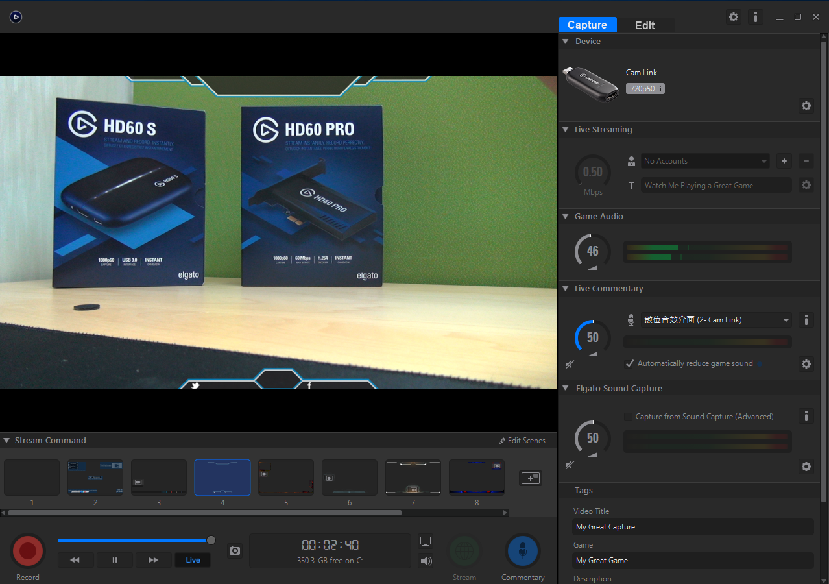Collapse the Live Commentary section
Image resolution: width=829 pixels, height=584 pixels.
(x=566, y=289)
